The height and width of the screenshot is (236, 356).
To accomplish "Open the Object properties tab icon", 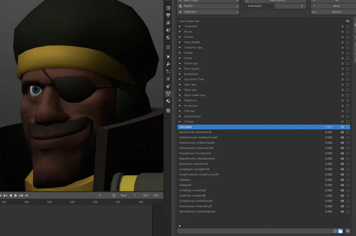I will pyautogui.click(x=168, y=57).
